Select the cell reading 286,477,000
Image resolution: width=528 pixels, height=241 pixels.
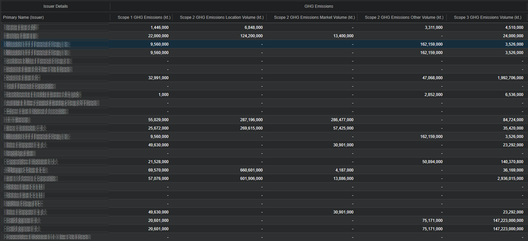click(342, 120)
